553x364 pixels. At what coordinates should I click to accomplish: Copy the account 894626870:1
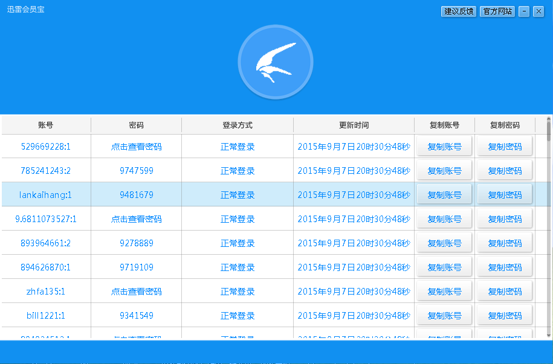click(x=444, y=266)
